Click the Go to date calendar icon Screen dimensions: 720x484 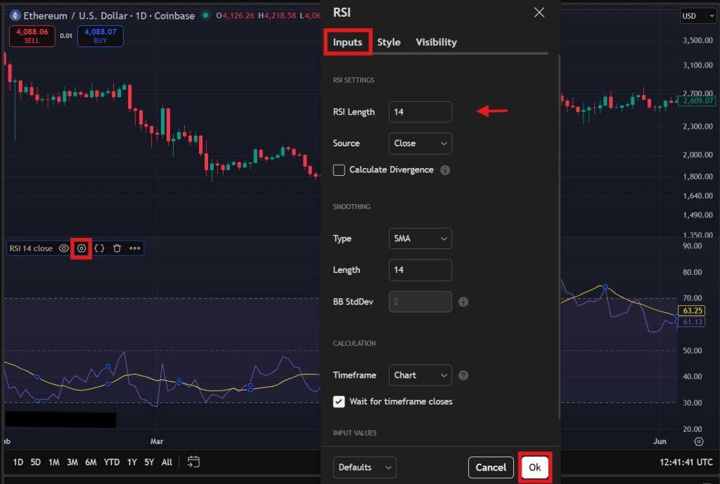[194, 462]
